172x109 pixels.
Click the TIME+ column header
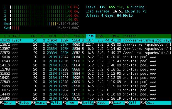[x=114, y=36]
